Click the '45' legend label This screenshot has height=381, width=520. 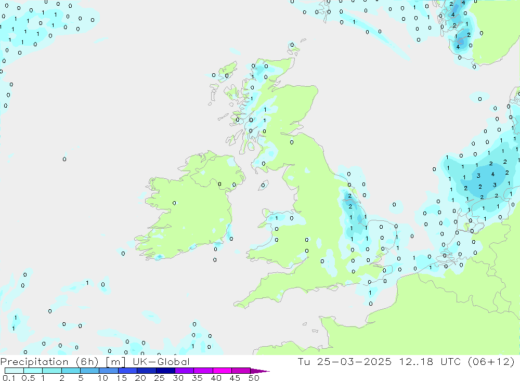(x=235, y=378)
